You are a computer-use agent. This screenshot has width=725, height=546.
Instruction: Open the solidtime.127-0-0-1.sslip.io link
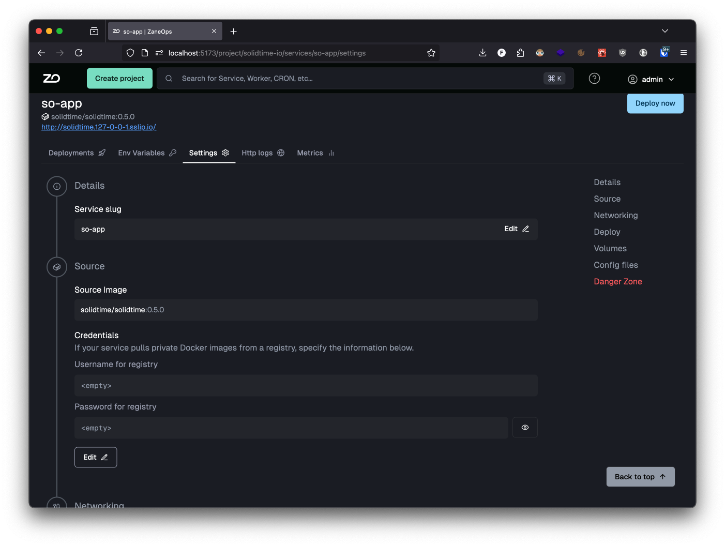(x=99, y=127)
